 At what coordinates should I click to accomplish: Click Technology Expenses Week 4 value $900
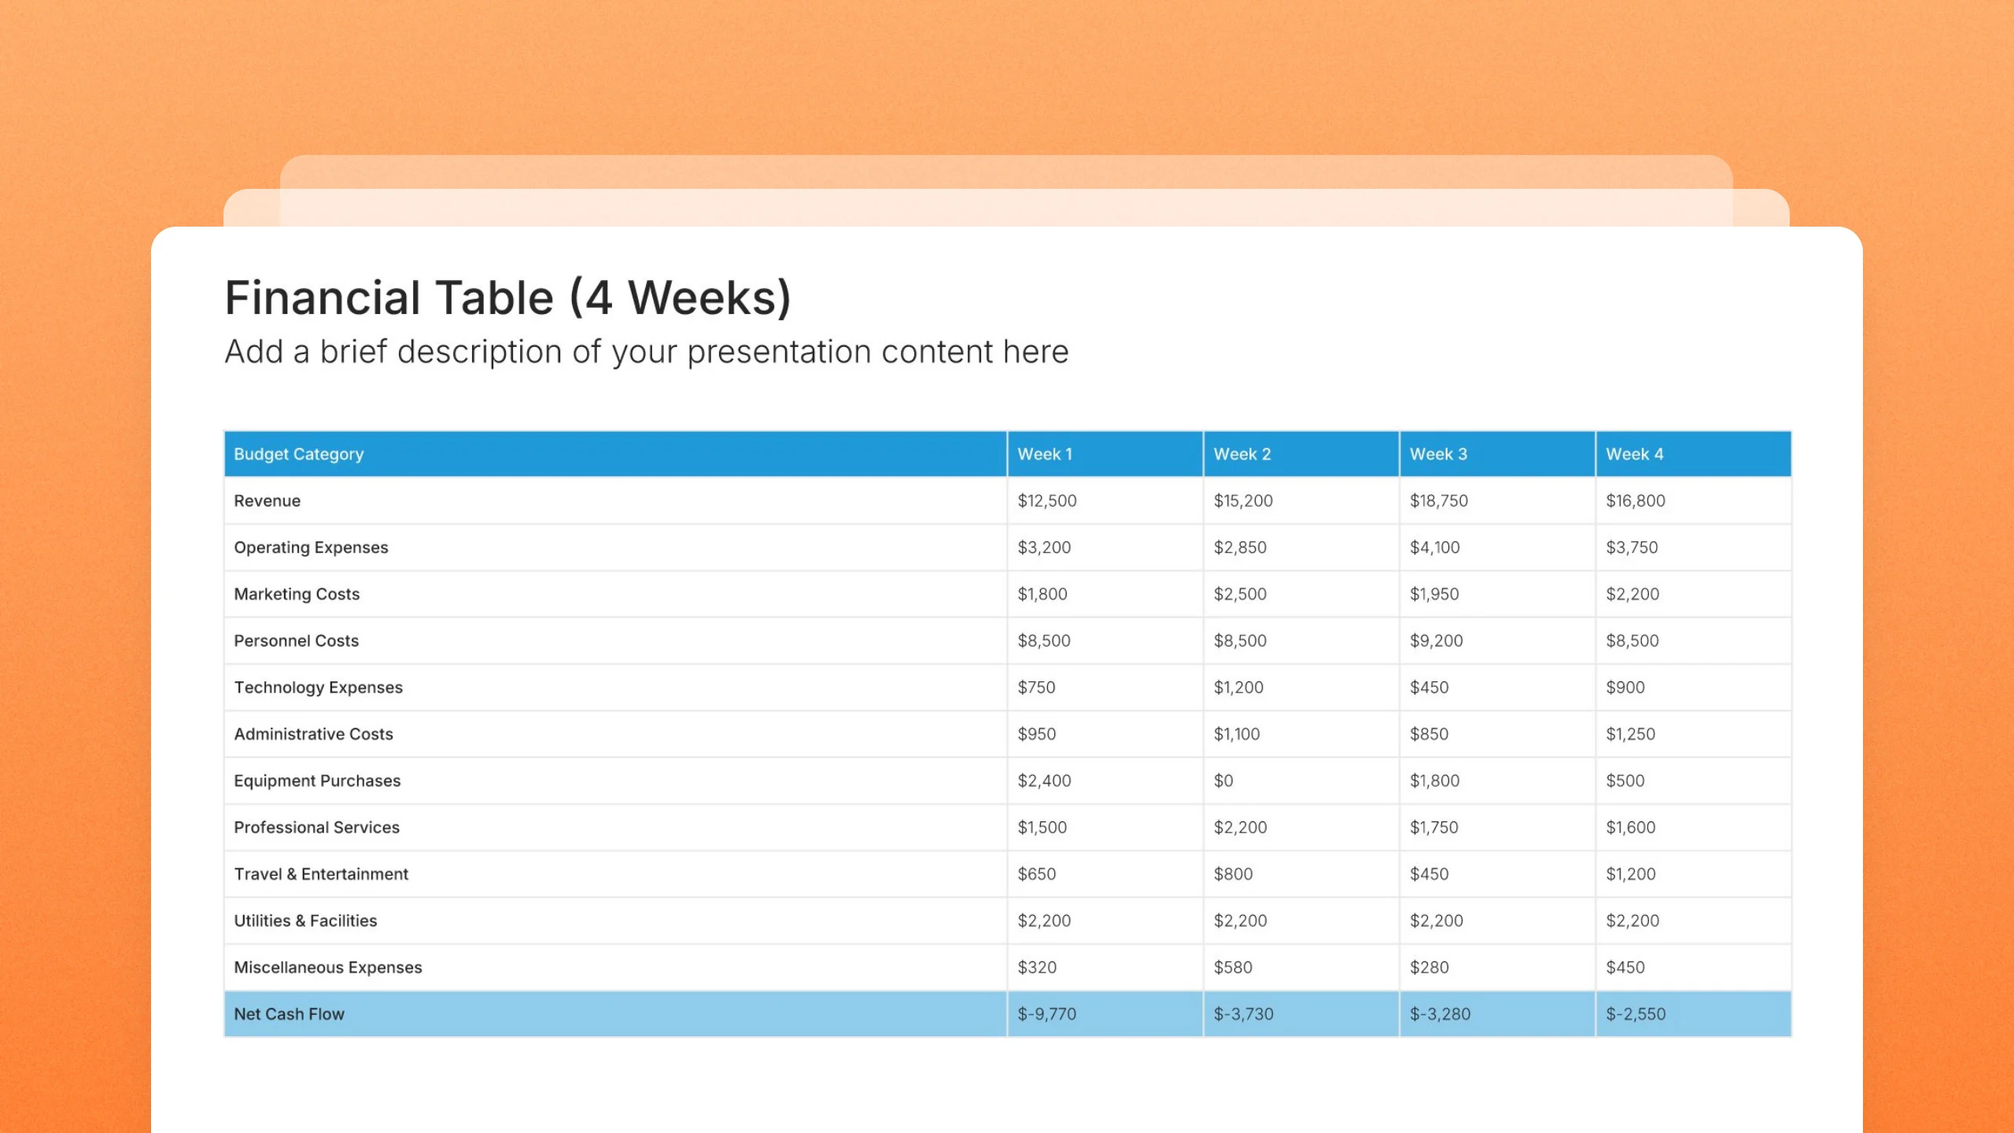(x=1625, y=688)
